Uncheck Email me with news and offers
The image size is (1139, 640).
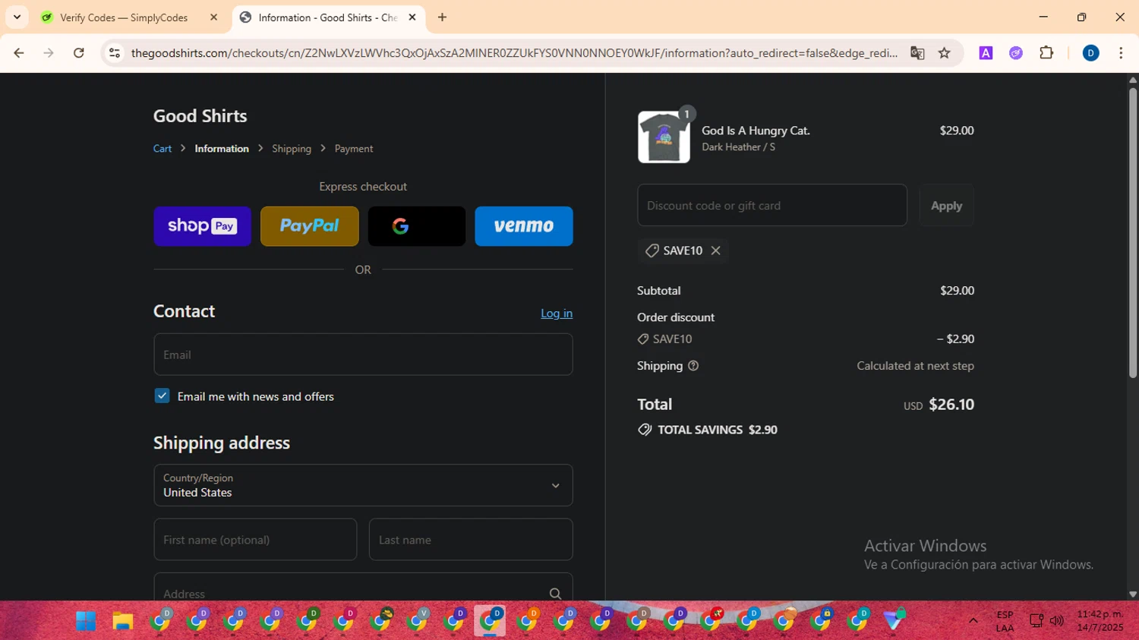point(162,396)
